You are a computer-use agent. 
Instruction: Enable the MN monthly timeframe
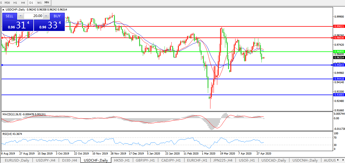(47, 3)
